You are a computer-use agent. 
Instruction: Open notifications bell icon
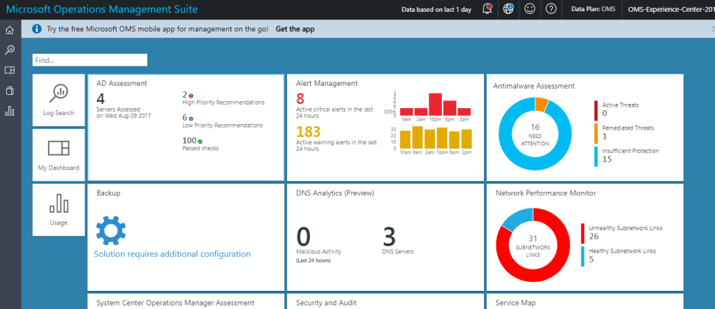pyautogui.click(x=487, y=9)
